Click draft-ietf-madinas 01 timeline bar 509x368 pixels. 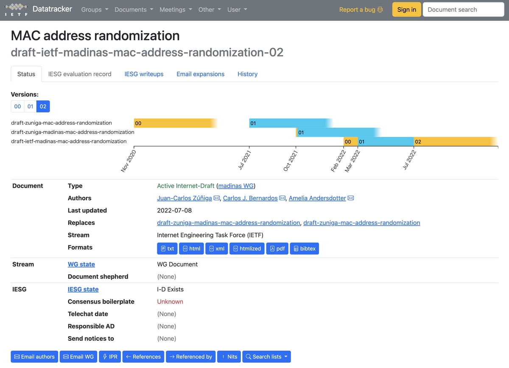(386, 142)
